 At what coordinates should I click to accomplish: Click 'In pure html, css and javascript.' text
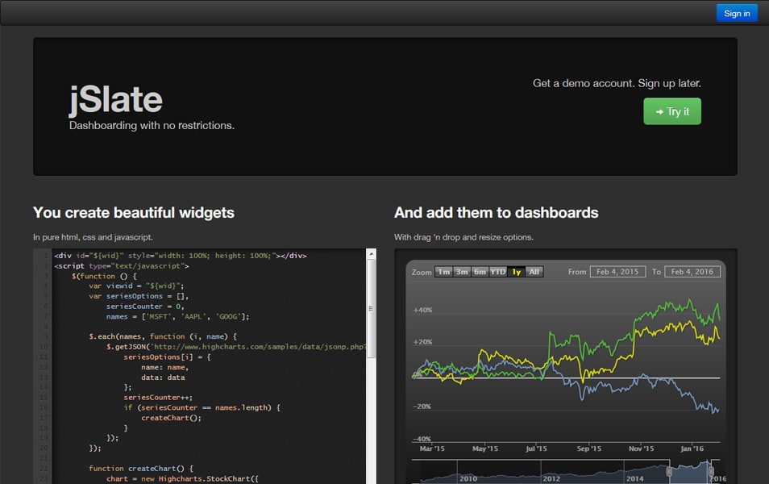93,237
